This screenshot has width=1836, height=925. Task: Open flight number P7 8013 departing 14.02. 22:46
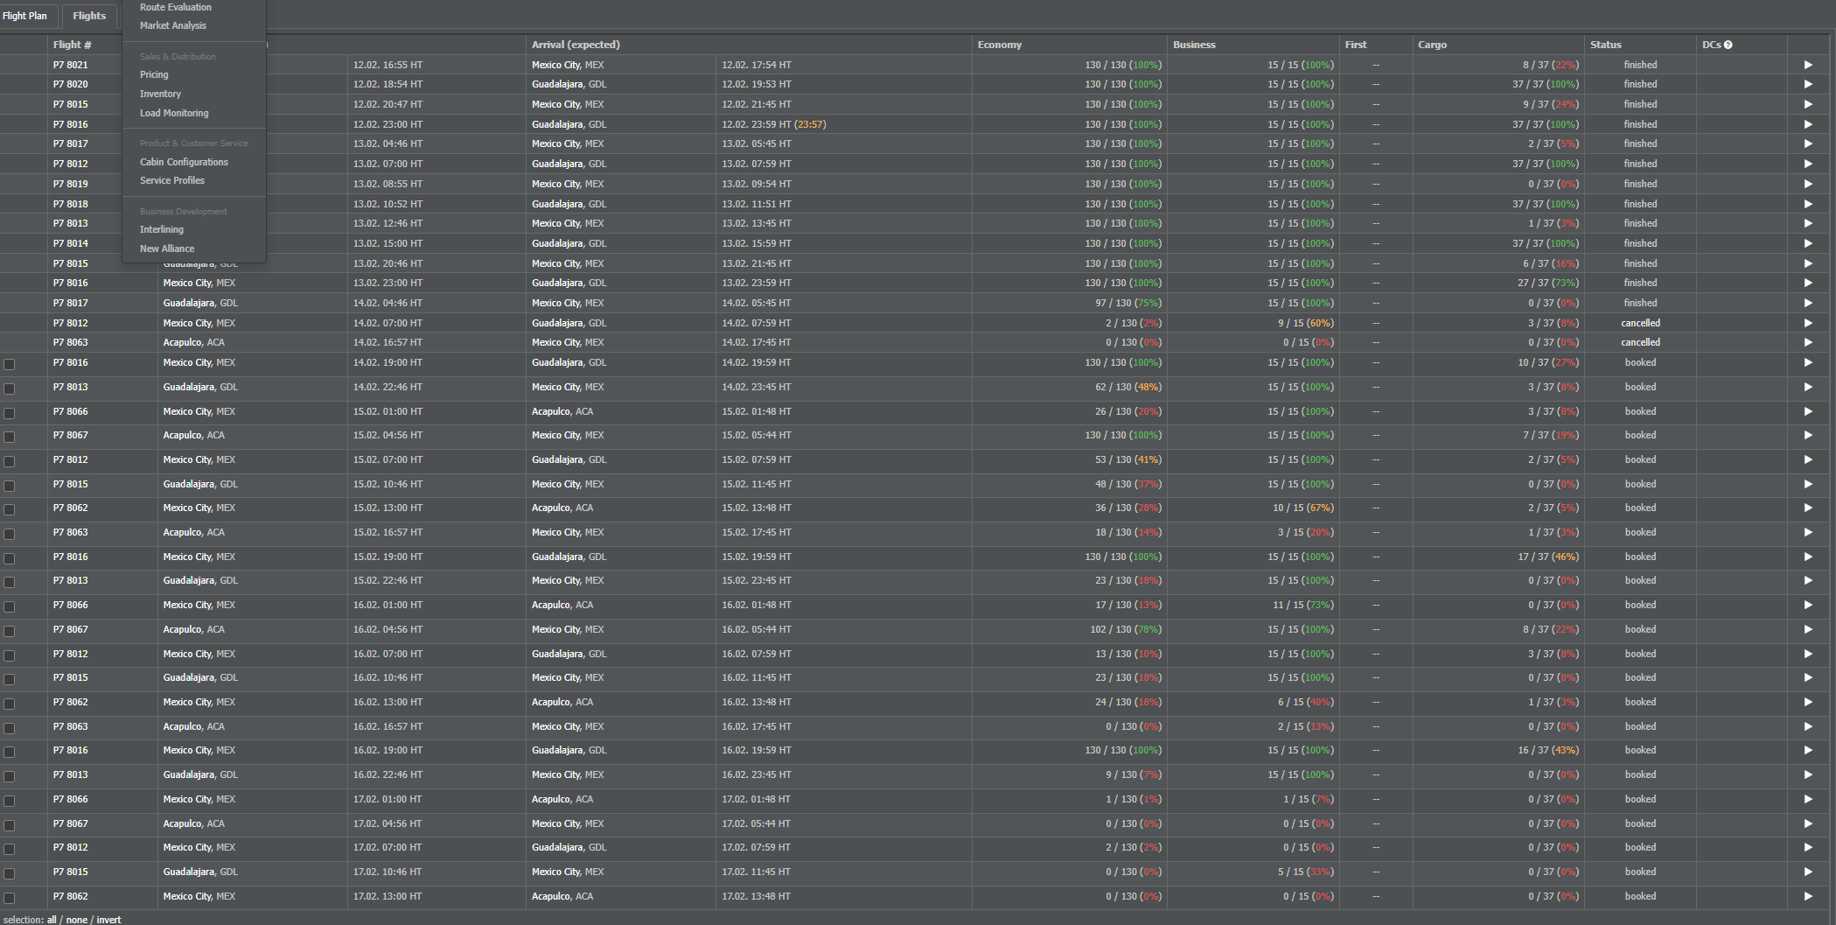71,387
